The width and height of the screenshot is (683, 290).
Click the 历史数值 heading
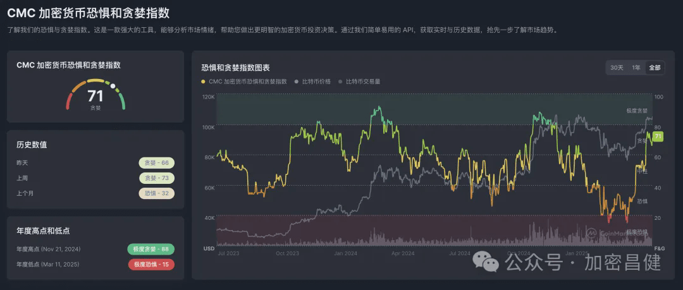coord(32,145)
